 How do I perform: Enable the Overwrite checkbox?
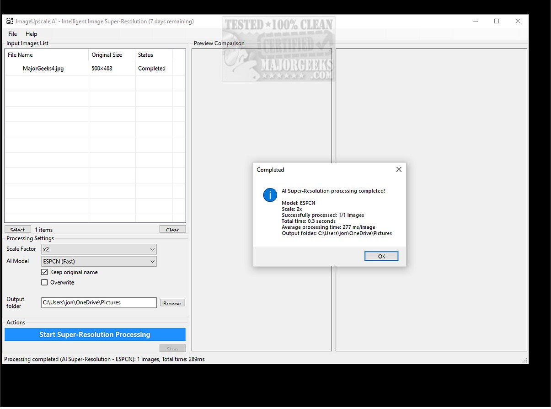click(x=44, y=282)
